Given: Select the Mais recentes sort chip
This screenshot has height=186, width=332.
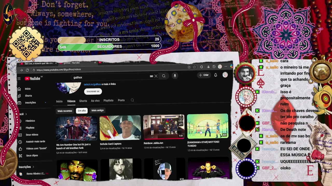Looking at the screenshot, I should 65,111.
